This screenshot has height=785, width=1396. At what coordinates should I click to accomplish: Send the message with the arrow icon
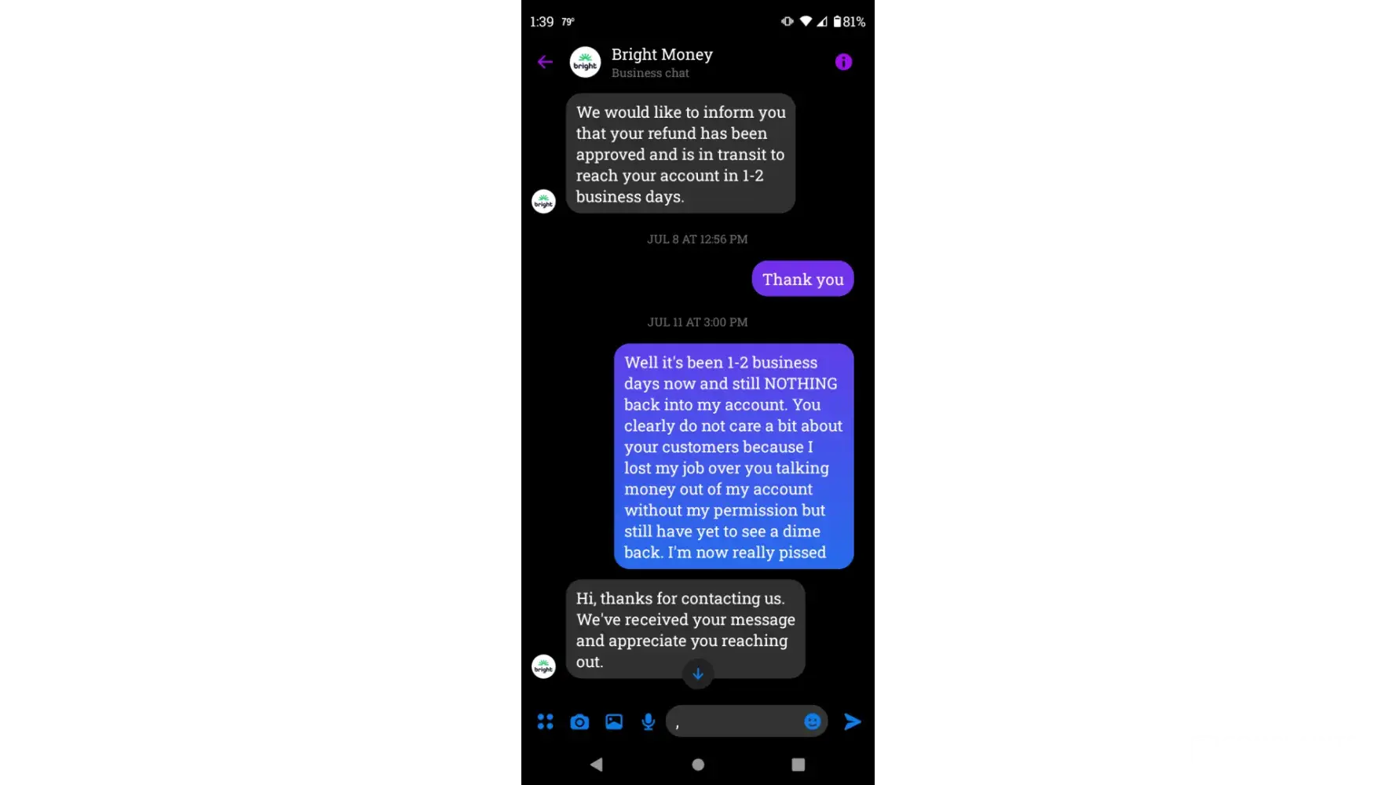point(852,721)
